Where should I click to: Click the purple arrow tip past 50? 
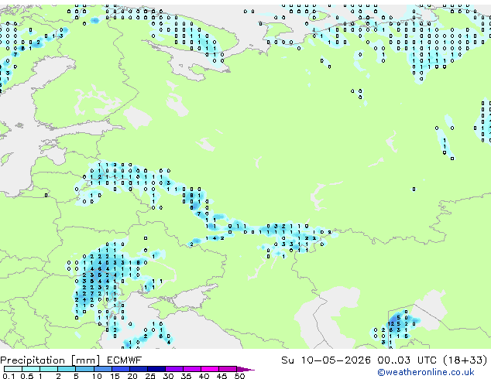tap(245, 369)
